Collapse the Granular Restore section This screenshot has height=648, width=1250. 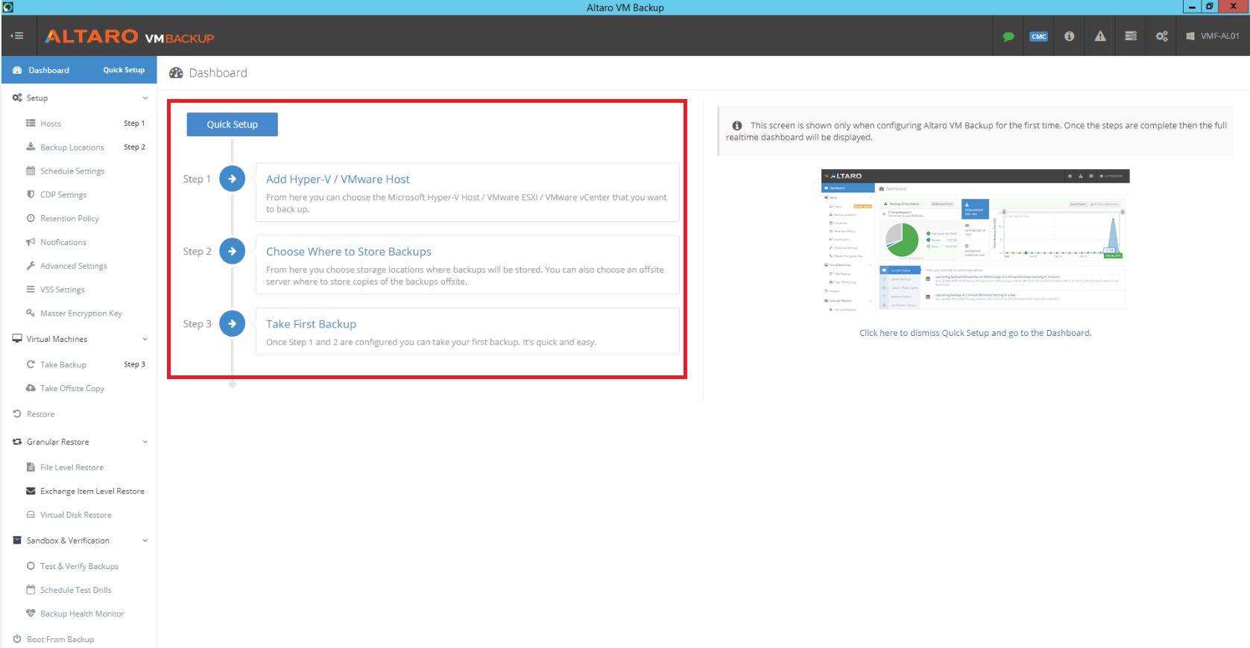[x=145, y=442]
